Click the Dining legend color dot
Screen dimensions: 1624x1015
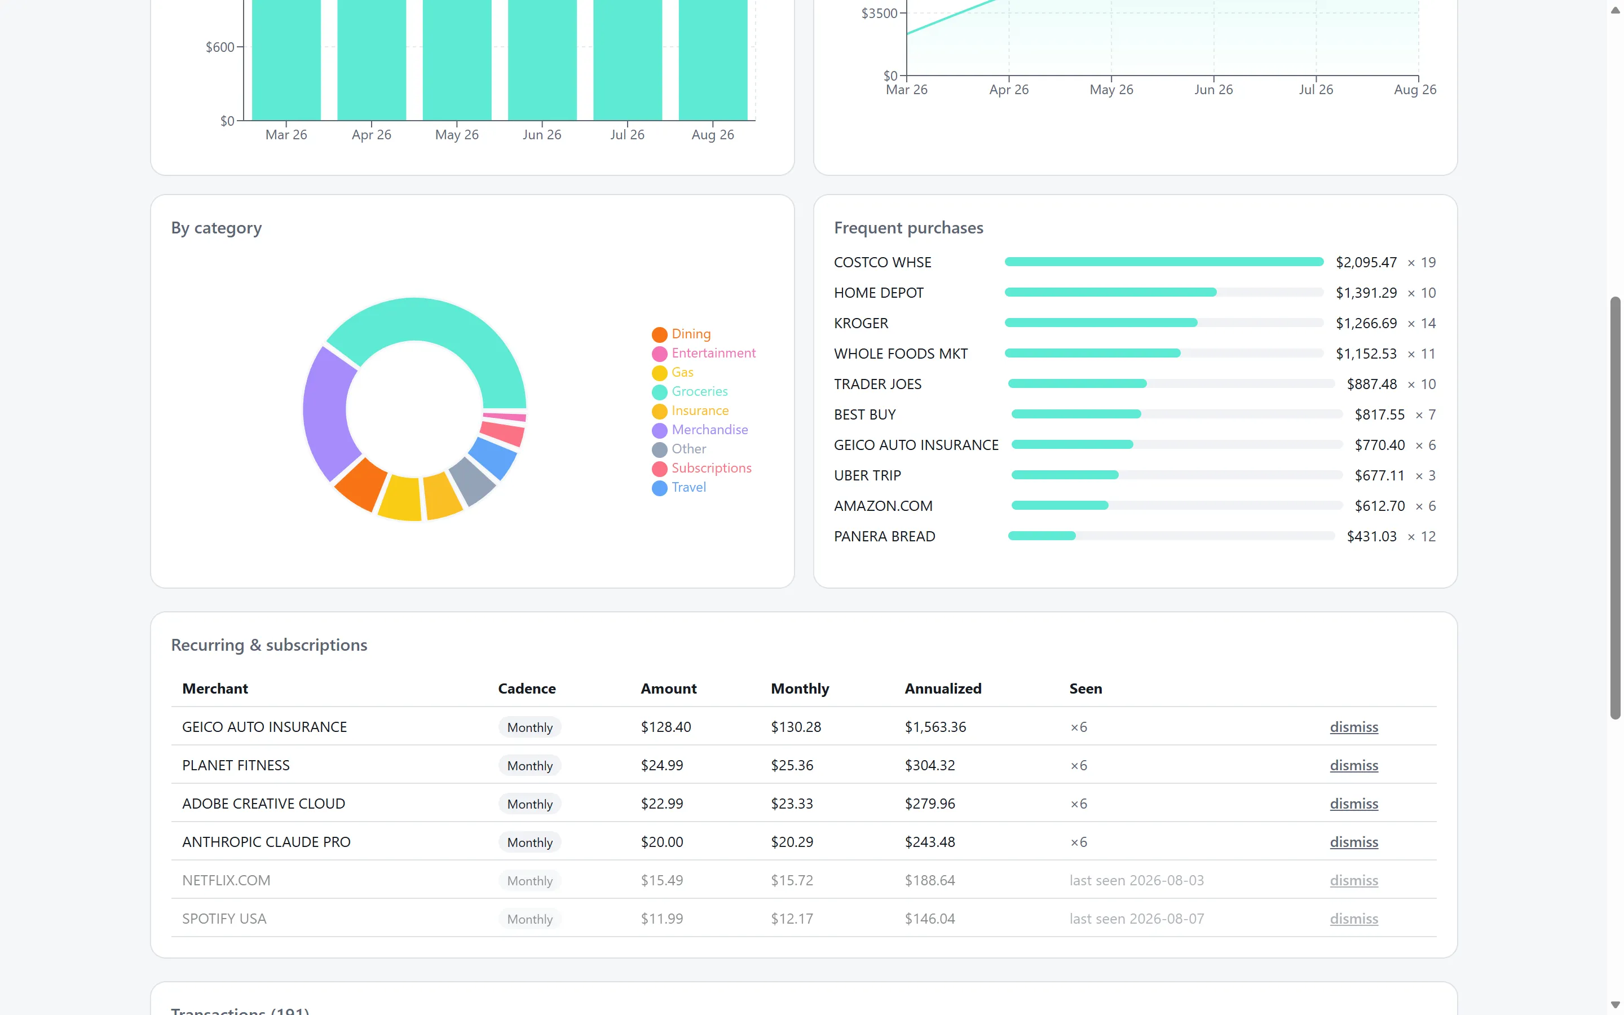pyautogui.click(x=660, y=334)
